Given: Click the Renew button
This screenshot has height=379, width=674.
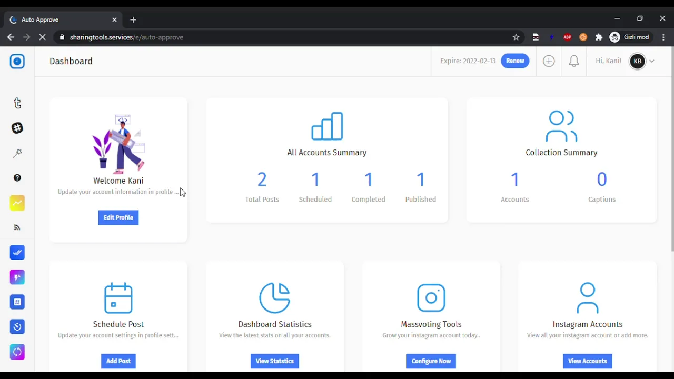Looking at the screenshot, I should coord(515,61).
